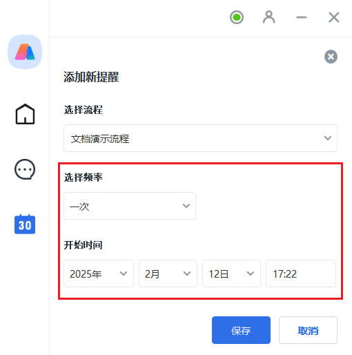Save the reminder with 保存 button

pos(241,330)
